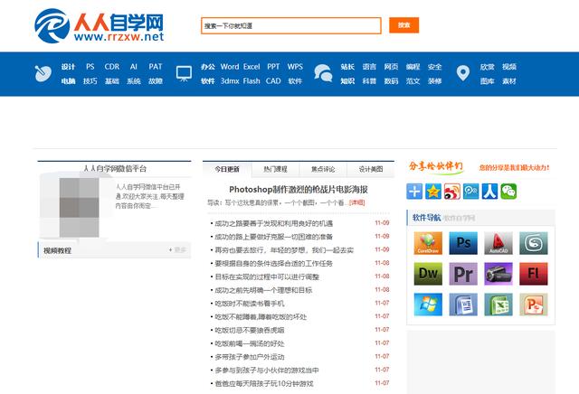Open the Premiere Pr software icon
The height and width of the screenshot is (394, 579).
[x=463, y=274]
